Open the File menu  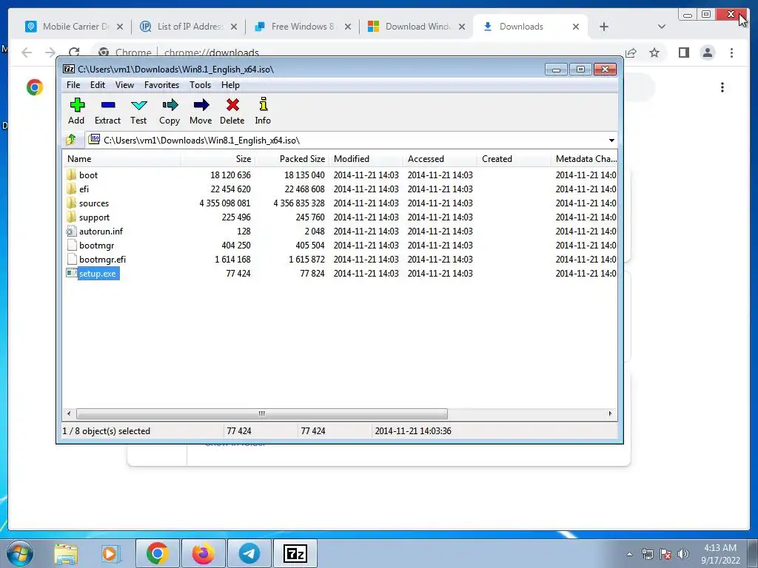73,85
